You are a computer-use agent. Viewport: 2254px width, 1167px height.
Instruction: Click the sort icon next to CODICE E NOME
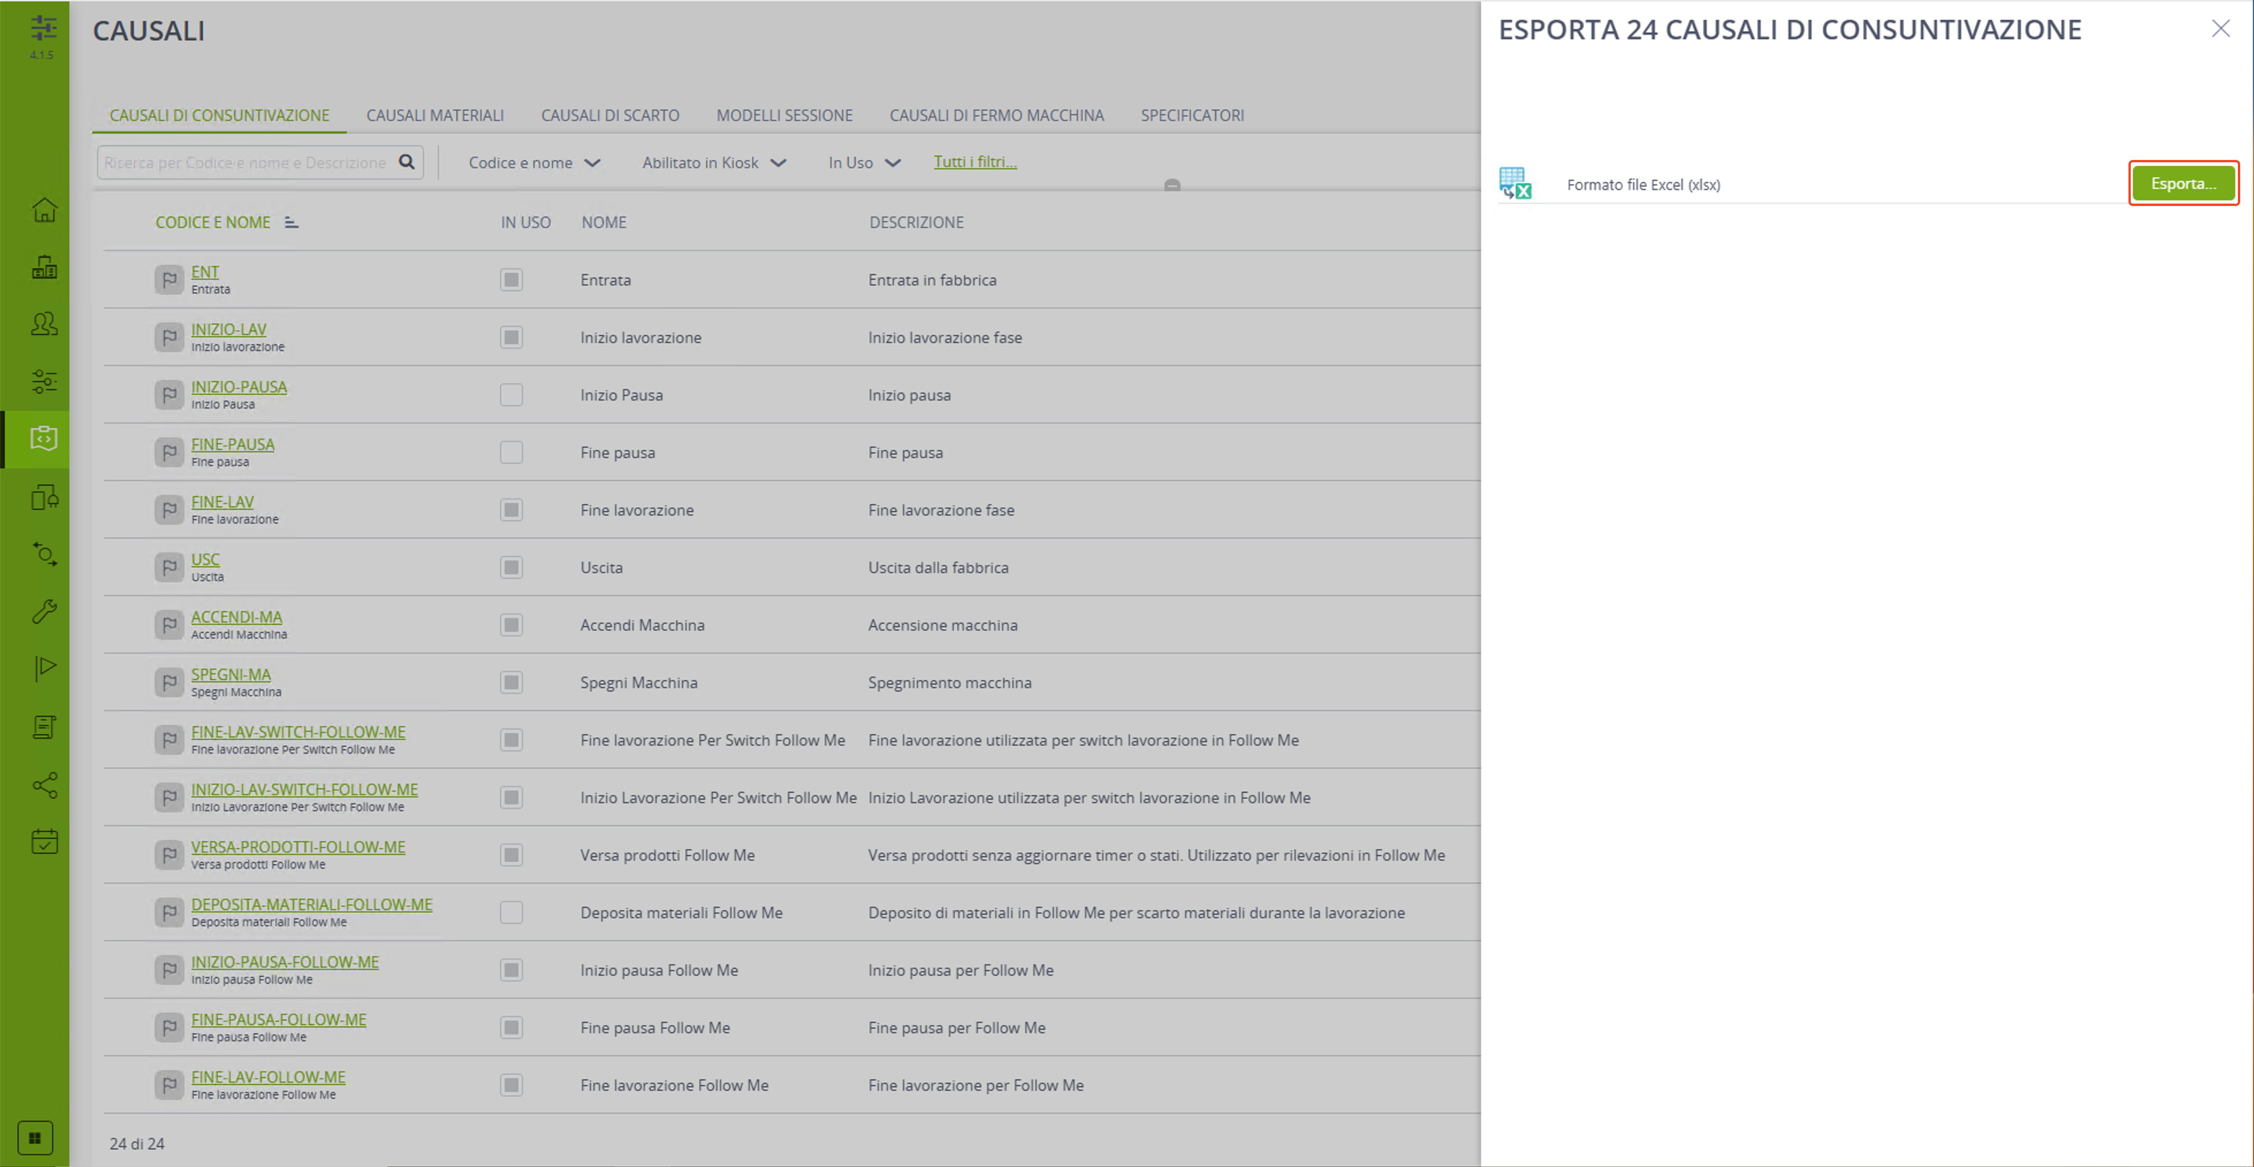coord(291,222)
